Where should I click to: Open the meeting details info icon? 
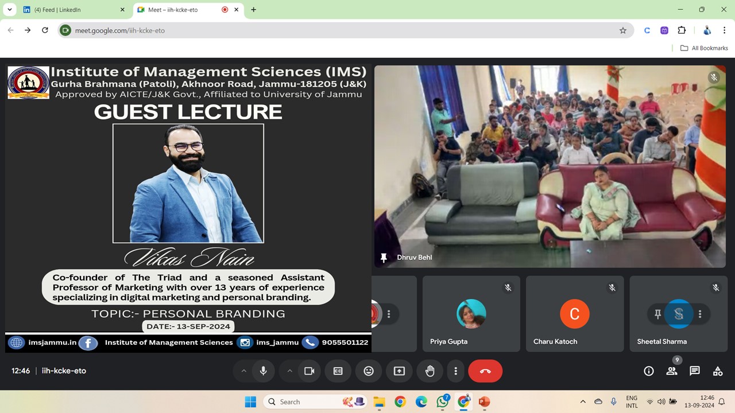click(x=649, y=371)
